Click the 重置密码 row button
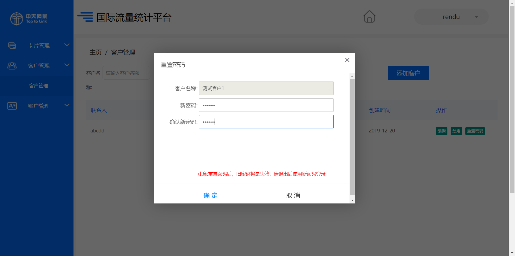 click(x=475, y=131)
